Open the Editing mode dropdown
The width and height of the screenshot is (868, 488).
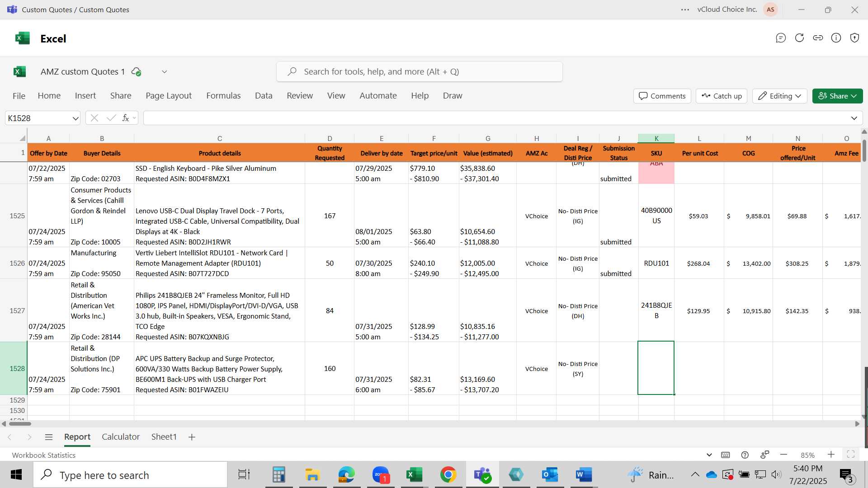(x=779, y=96)
